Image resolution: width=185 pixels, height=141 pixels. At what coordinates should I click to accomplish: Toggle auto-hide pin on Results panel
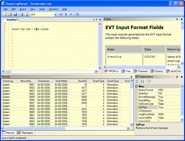(x=131, y=77)
